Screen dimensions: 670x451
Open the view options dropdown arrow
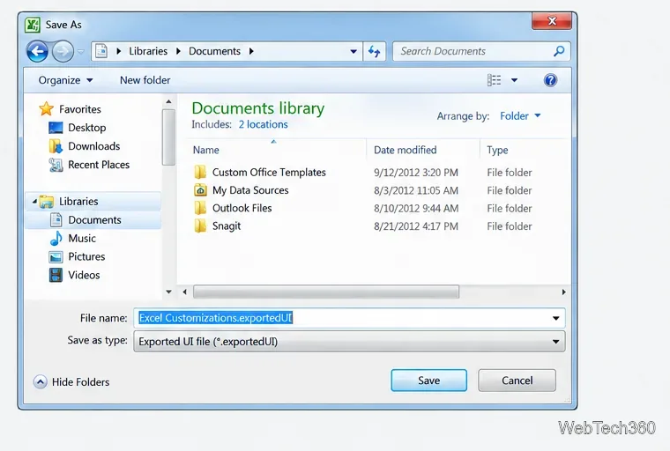(x=515, y=80)
